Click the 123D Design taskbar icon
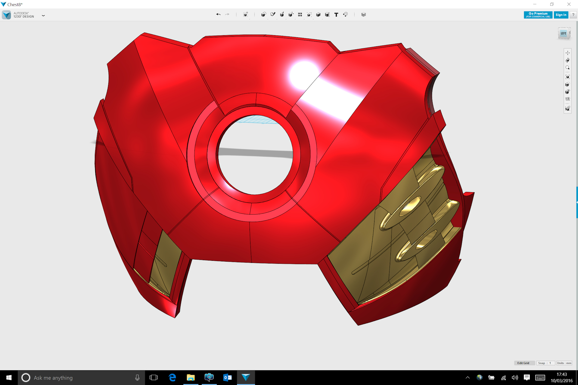This screenshot has height=385, width=578. pos(246,377)
